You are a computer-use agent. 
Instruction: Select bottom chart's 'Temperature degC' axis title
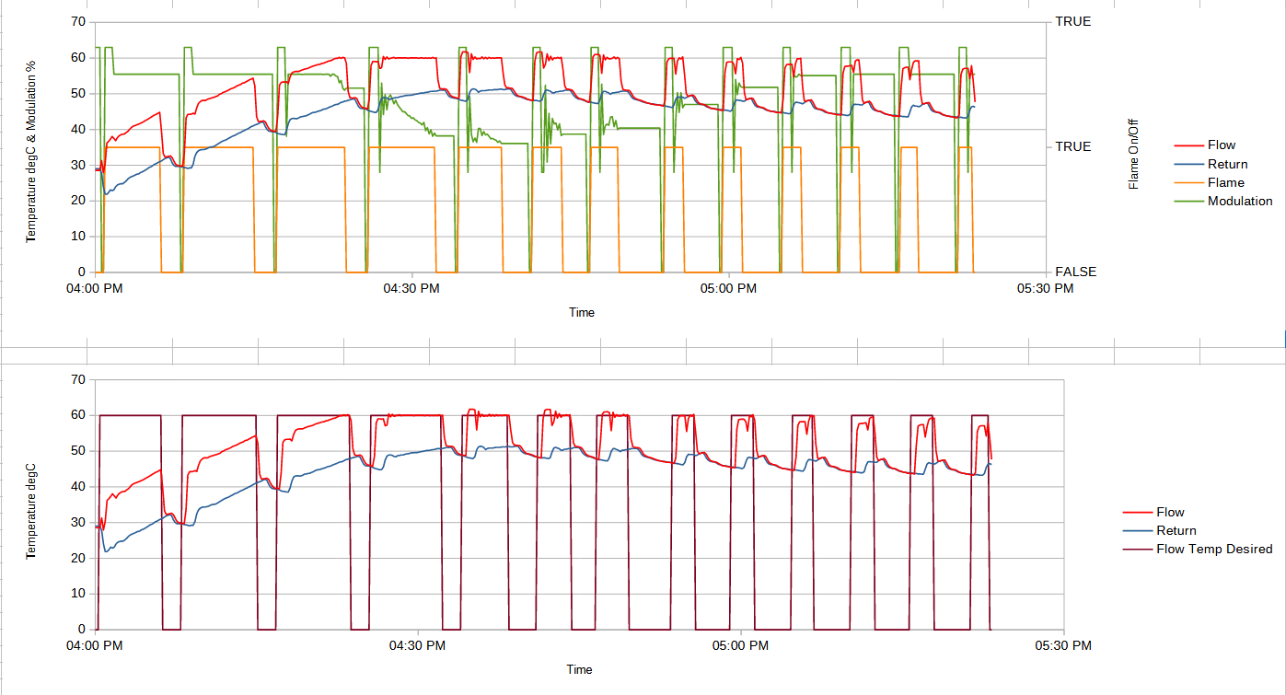[31, 504]
